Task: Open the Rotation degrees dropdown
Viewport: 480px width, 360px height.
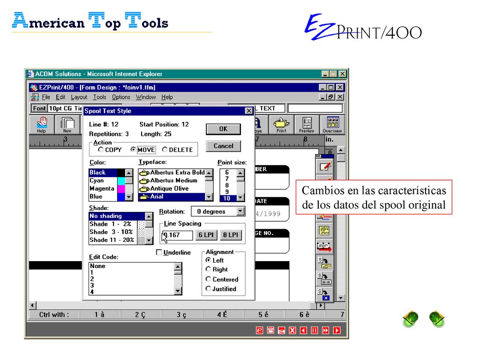Action: coord(240,211)
